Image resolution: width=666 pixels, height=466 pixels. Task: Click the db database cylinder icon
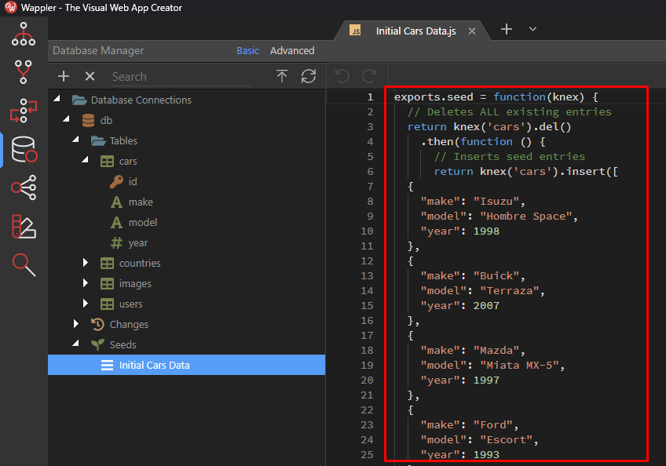(88, 121)
